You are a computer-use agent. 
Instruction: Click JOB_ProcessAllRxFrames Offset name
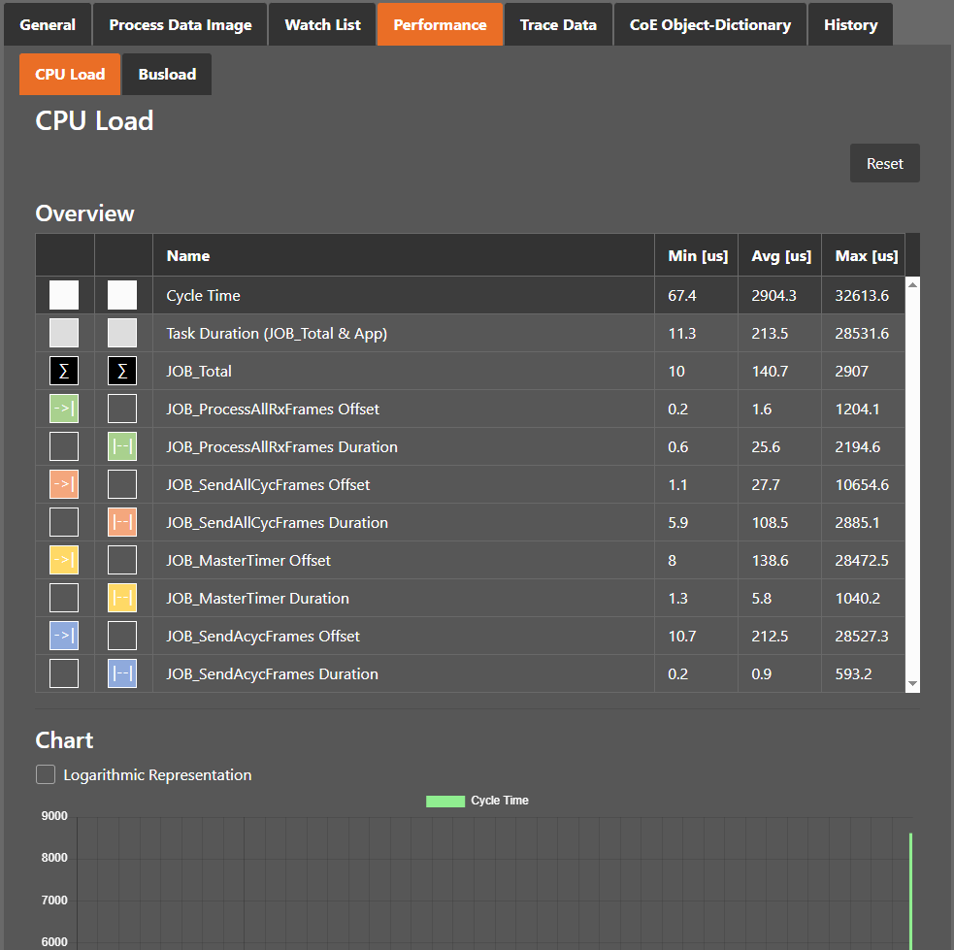click(x=273, y=409)
